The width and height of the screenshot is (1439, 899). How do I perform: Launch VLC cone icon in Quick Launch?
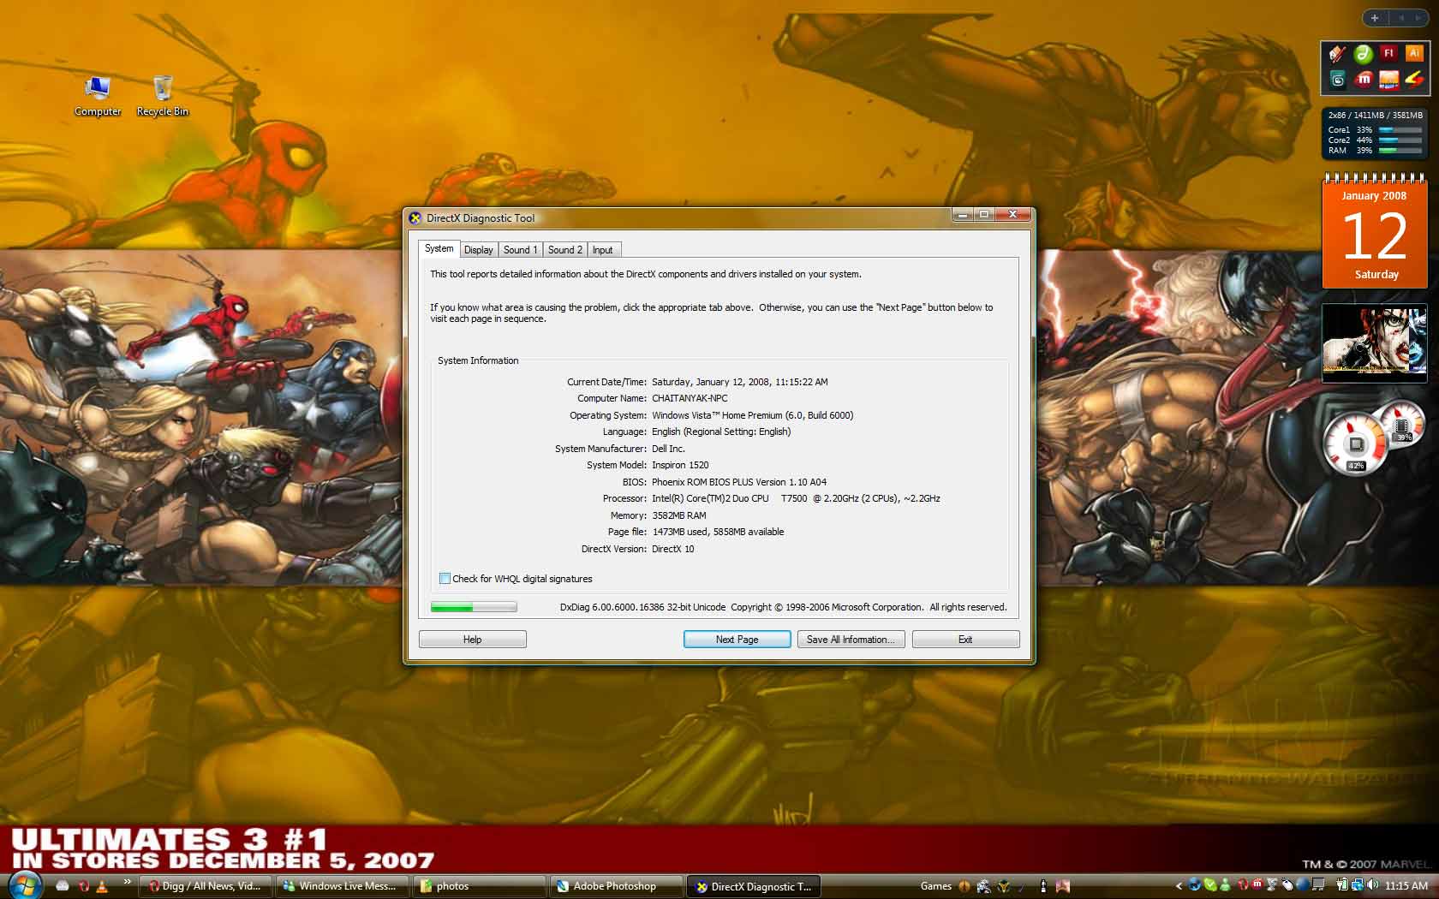102,886
